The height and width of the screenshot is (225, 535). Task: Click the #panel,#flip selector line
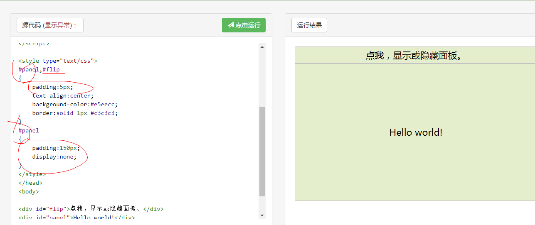[x=39, y=69]
